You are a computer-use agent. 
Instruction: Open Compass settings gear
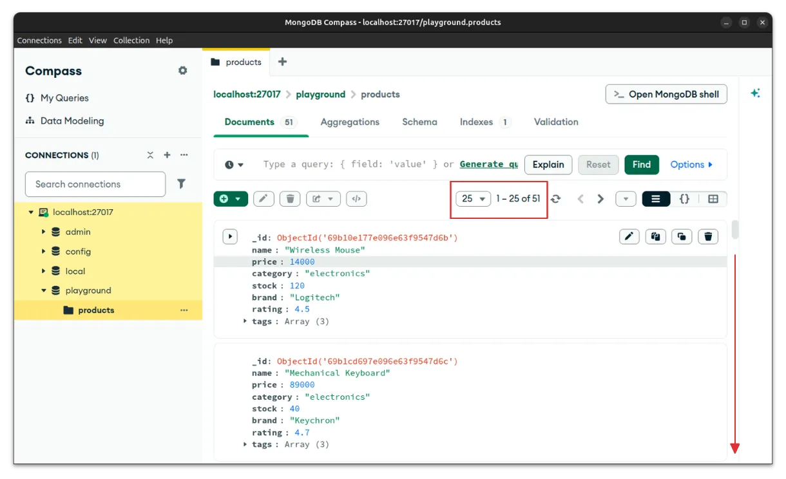183,71
